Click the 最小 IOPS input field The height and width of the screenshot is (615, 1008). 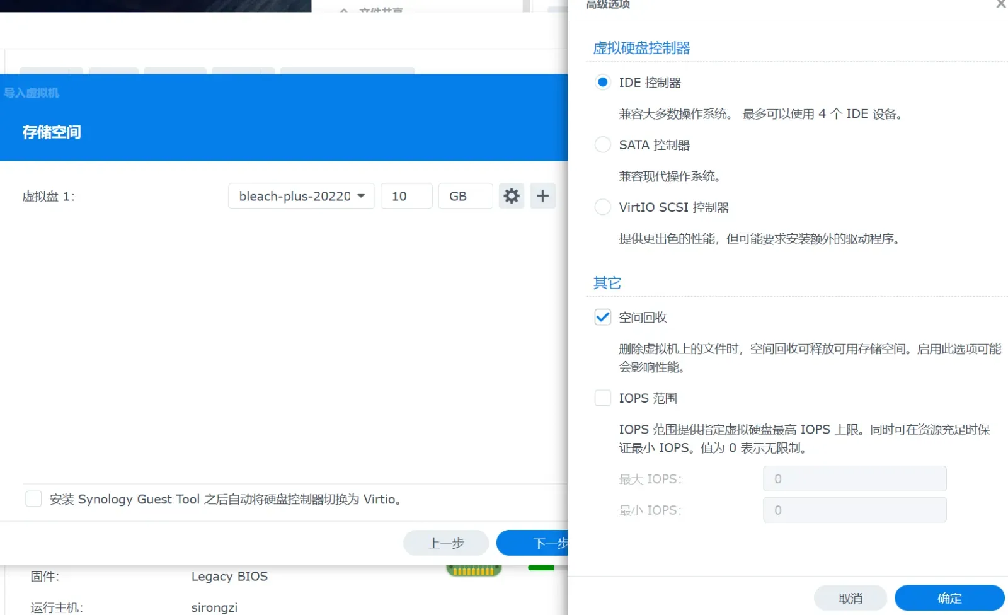pyautogui.click(x=855, y=510)
